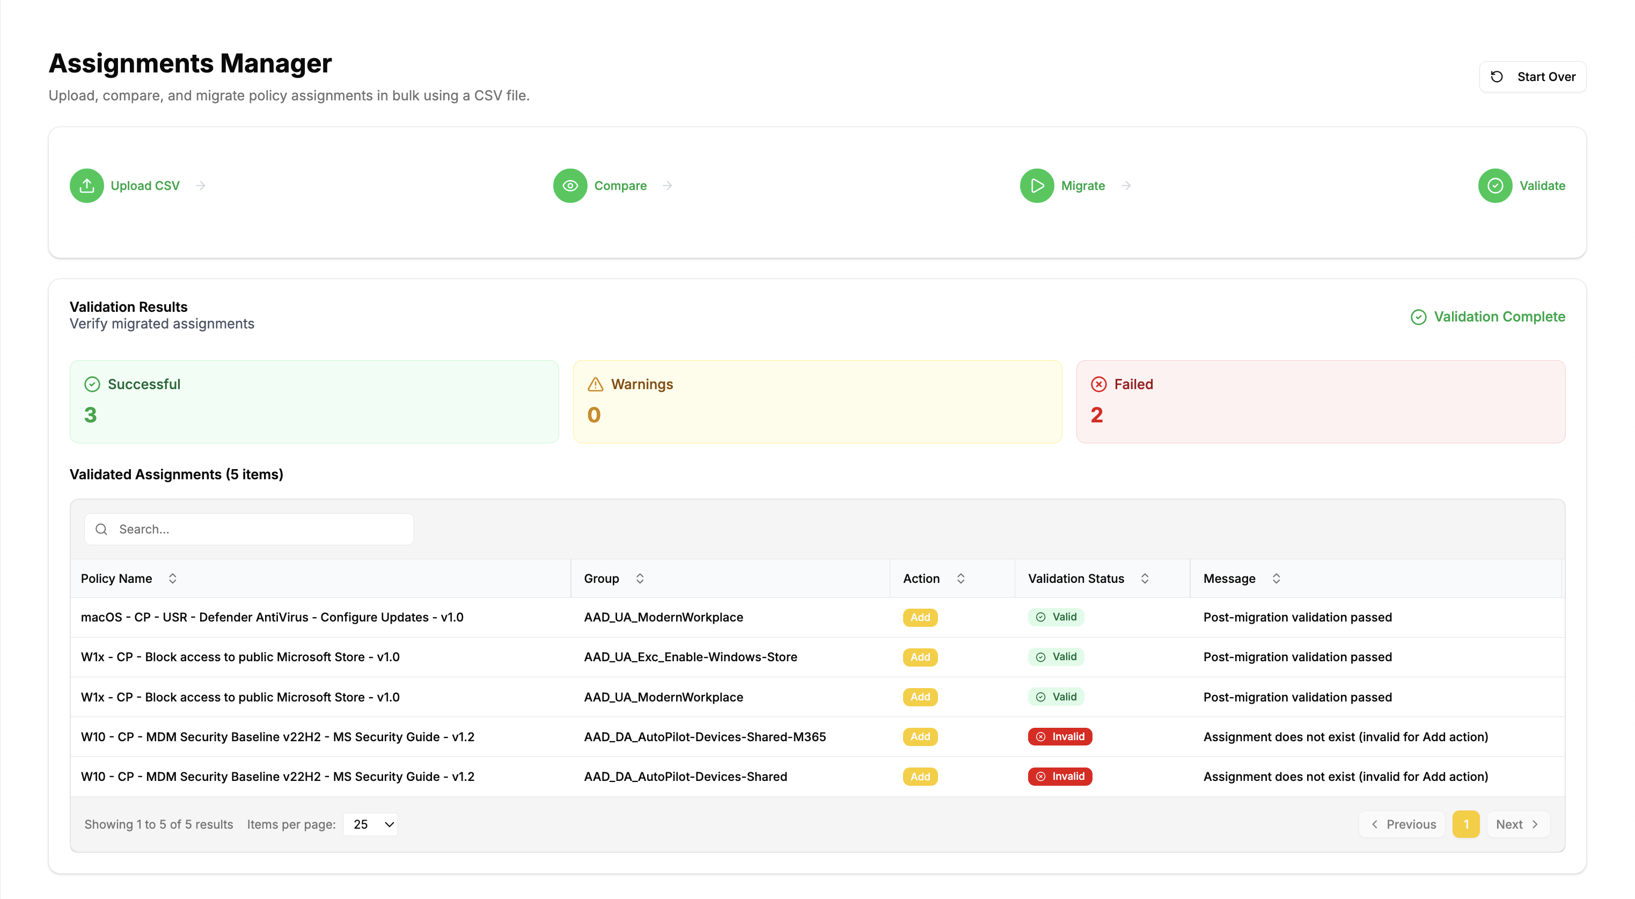Click the Next pagination button
1635x899 pixels.
[1517, 823]
